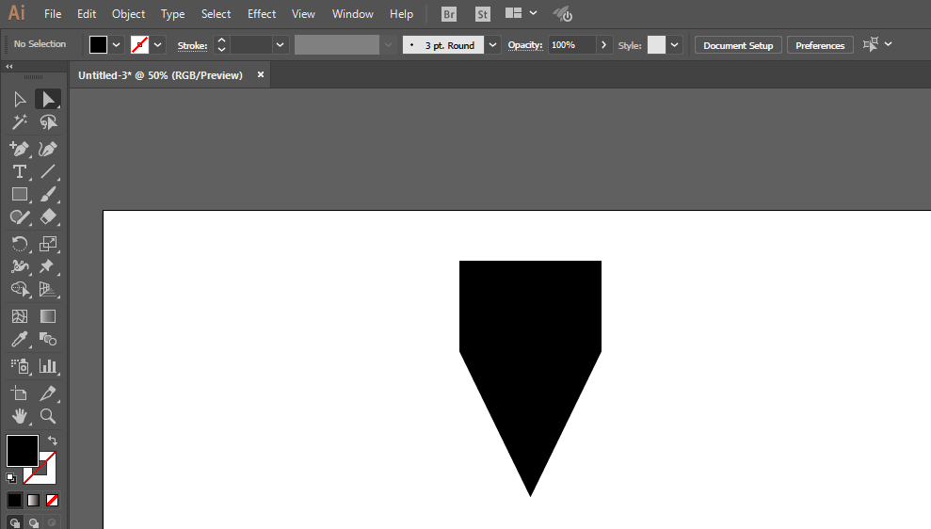Click the black fill swatch in toolbox
This screenshot has height=529, width=931.
click(x=22, y=450)
